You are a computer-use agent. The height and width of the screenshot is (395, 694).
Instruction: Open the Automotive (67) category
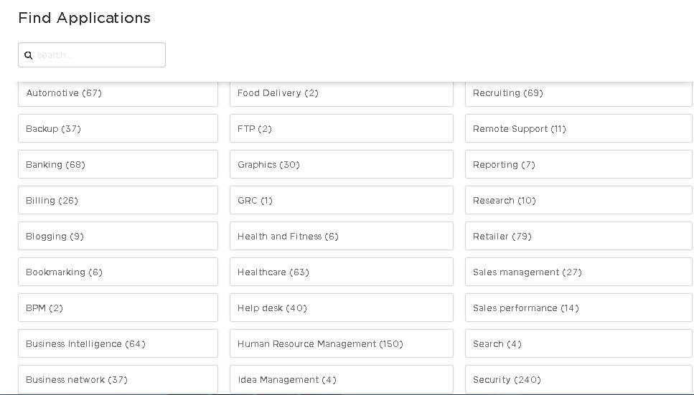(x=118, y=93)
